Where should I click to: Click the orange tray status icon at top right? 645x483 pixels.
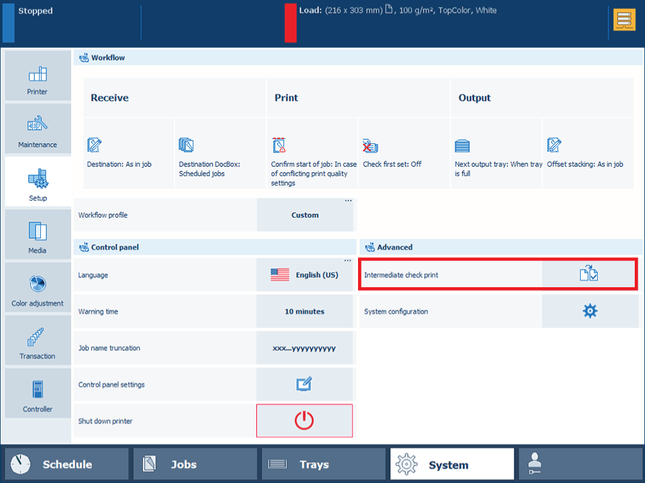[624, 20]
